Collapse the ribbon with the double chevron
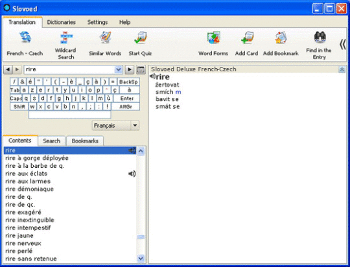Viewport: 350px width, 267px height. pos(343,45)
